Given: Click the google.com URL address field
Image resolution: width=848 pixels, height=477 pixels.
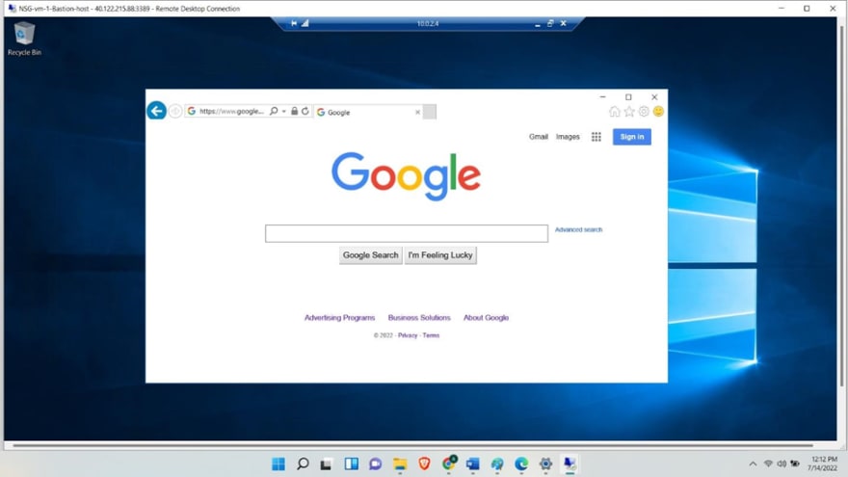Looking at the screenshot, I should [231, 112].
